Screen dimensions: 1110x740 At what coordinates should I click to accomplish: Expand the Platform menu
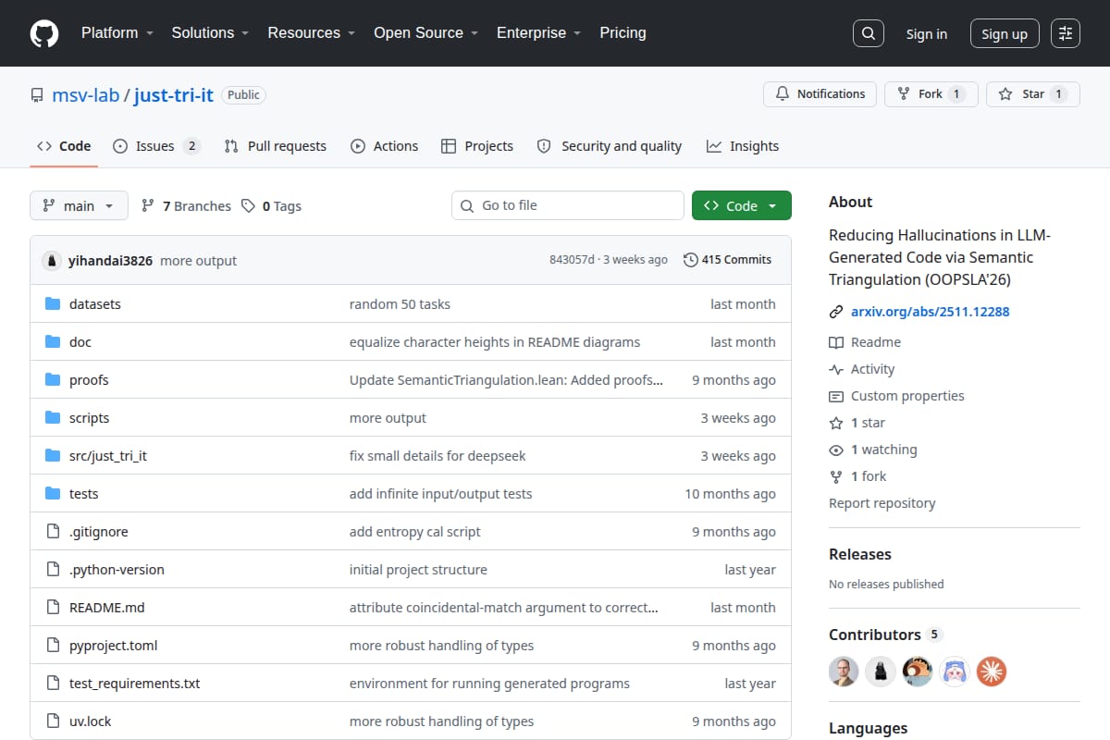[117, 33]
